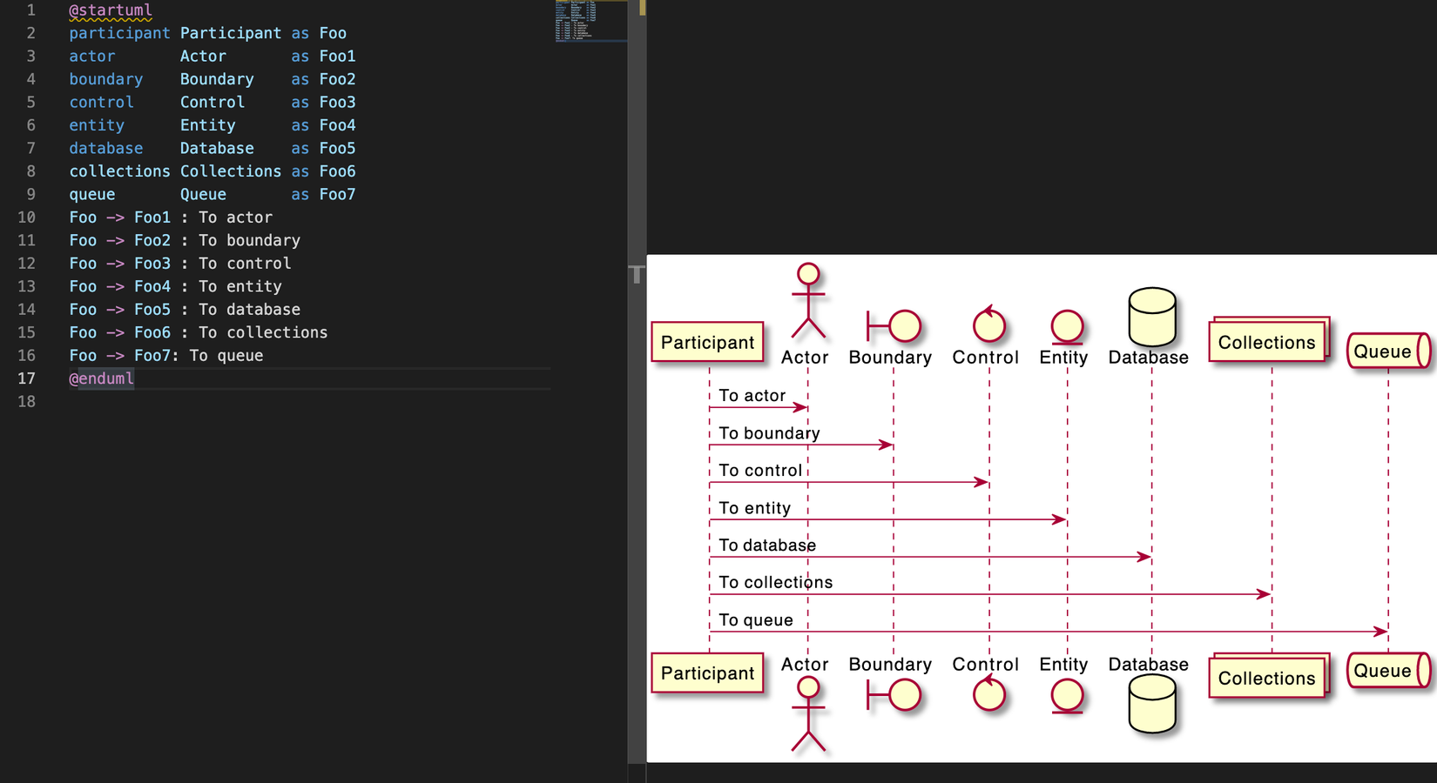Click the bottom Database cylinder icon

point(1152,705)
